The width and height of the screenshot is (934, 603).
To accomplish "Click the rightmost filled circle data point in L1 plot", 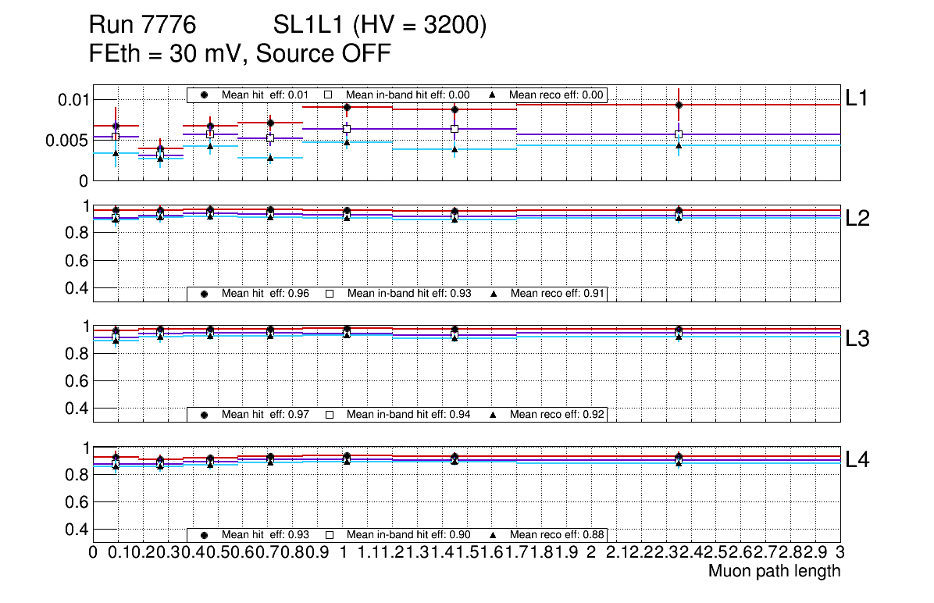I will (x=679, y=105).
